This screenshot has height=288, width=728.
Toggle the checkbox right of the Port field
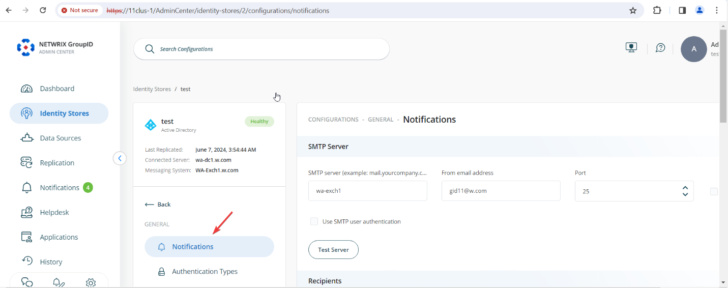714,191
